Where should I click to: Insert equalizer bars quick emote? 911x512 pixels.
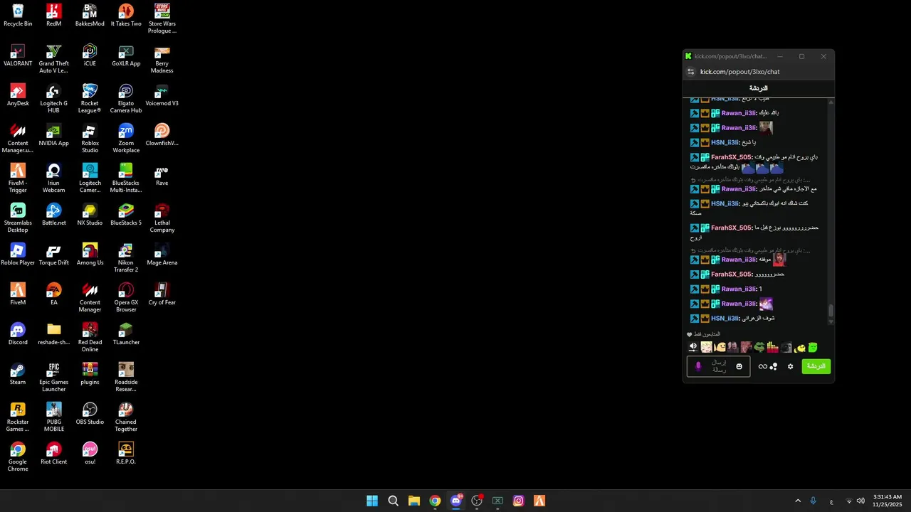[772, 347]
